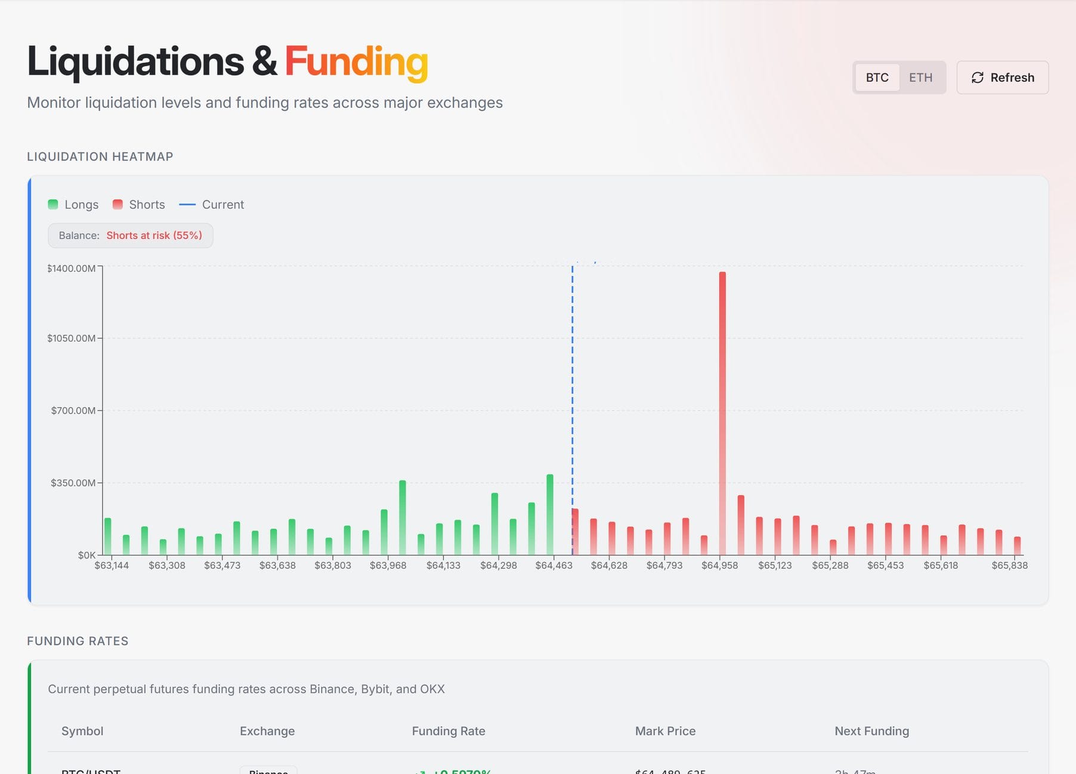Click the Exchange column header
1076x774 pixels.
point(267,731)
